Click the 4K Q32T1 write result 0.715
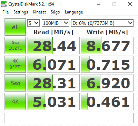This screenshot has width=138, height=126. (x=107, y=64)
